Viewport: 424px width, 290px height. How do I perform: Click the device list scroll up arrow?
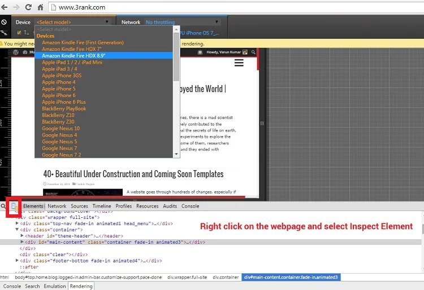[176, 29]
